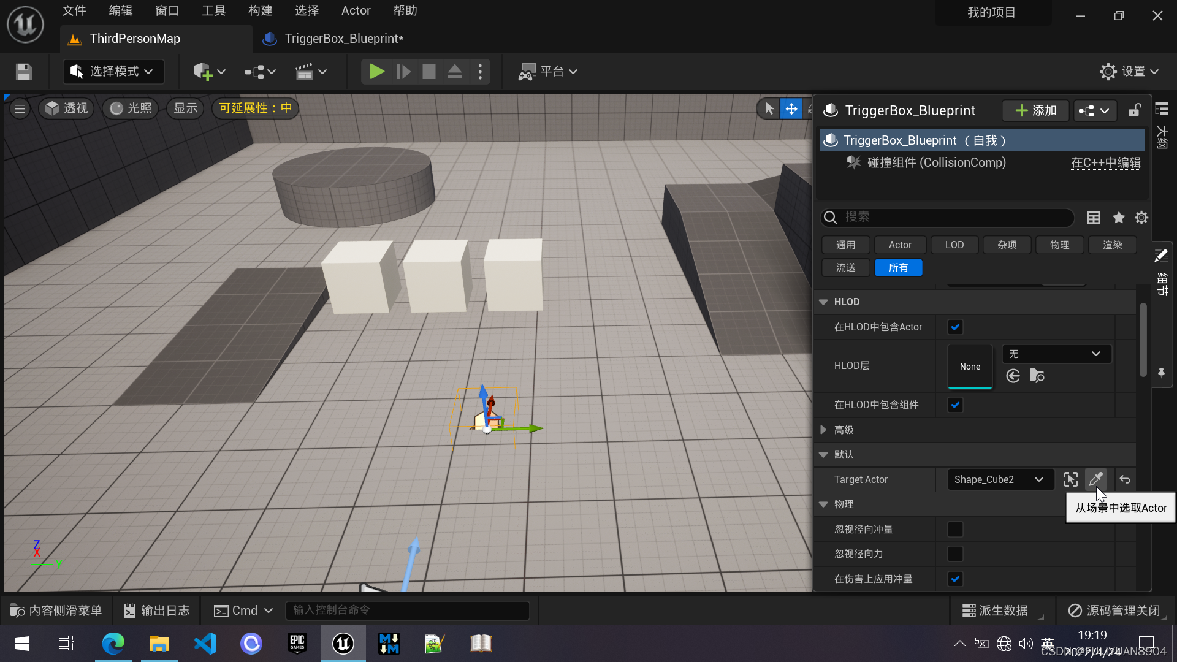
Task: Expand the 高级 section
Action: coord(823,430)
